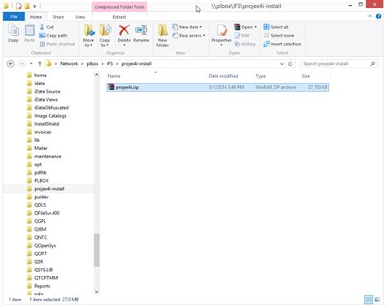Select the InstallShield folder
The image size is (386, 307).
[46, 124]
